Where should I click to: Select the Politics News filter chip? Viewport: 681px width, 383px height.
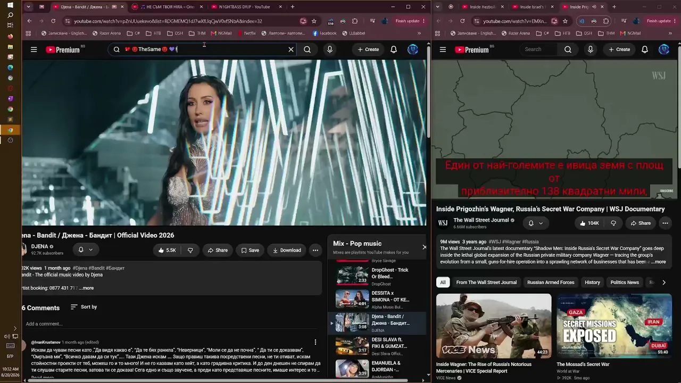tap(625, 282)
